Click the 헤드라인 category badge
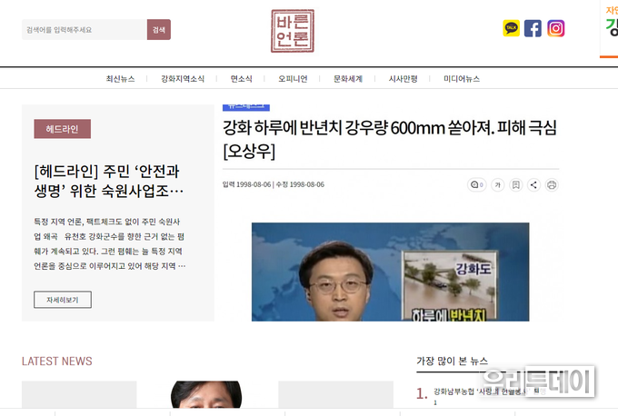 [x=63, y=129]
